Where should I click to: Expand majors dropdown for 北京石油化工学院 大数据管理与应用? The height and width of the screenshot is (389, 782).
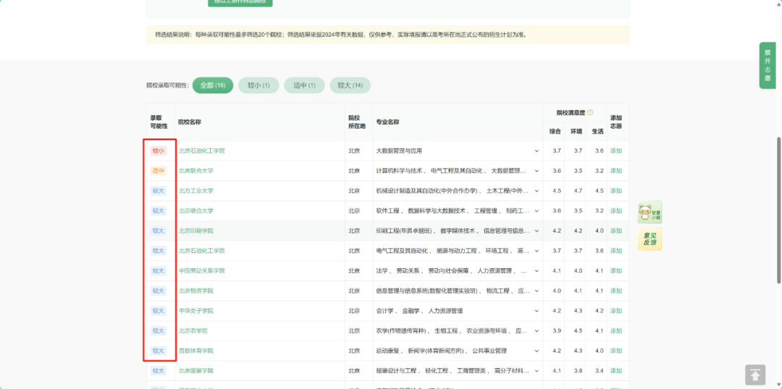537,151
